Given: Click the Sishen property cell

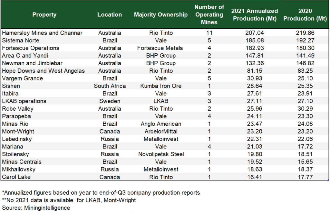Looking at the screenshot, I should pos(11,86).
